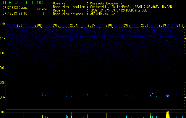The width and height of the screenshot is (186, 118).
Task: Click the small echo at 0.9 kHz
Action: coord(167,67)
